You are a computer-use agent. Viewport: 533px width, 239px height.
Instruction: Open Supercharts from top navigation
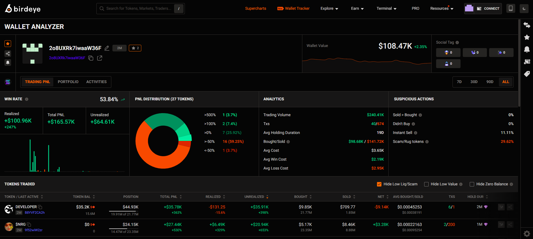[256, 9]
